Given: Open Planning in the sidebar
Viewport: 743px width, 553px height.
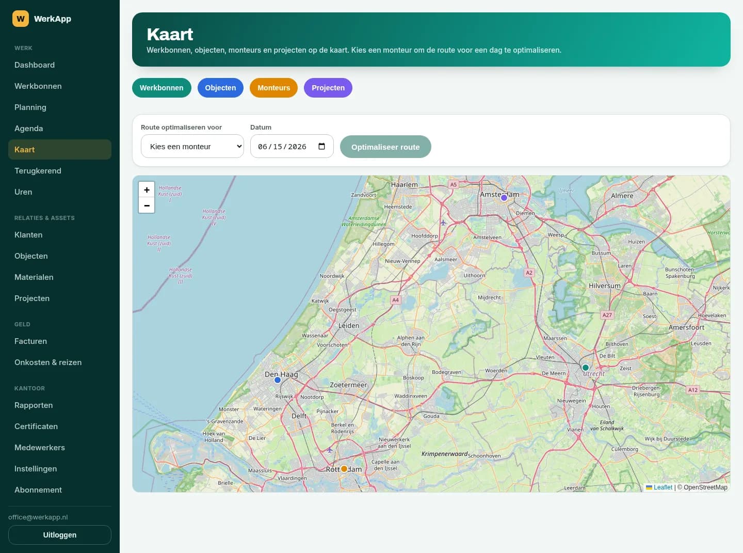Looking at the screenshot, I should (x=60, y=107).
